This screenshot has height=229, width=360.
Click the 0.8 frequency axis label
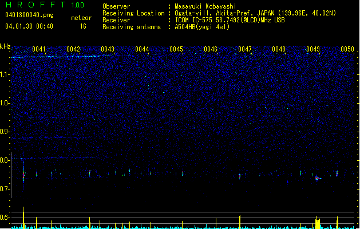coord(5,160)
